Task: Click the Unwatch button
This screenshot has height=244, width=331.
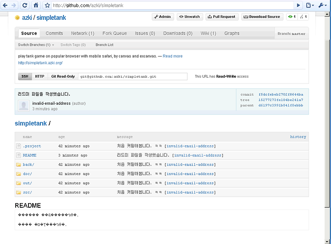Action: click(189, 17)
